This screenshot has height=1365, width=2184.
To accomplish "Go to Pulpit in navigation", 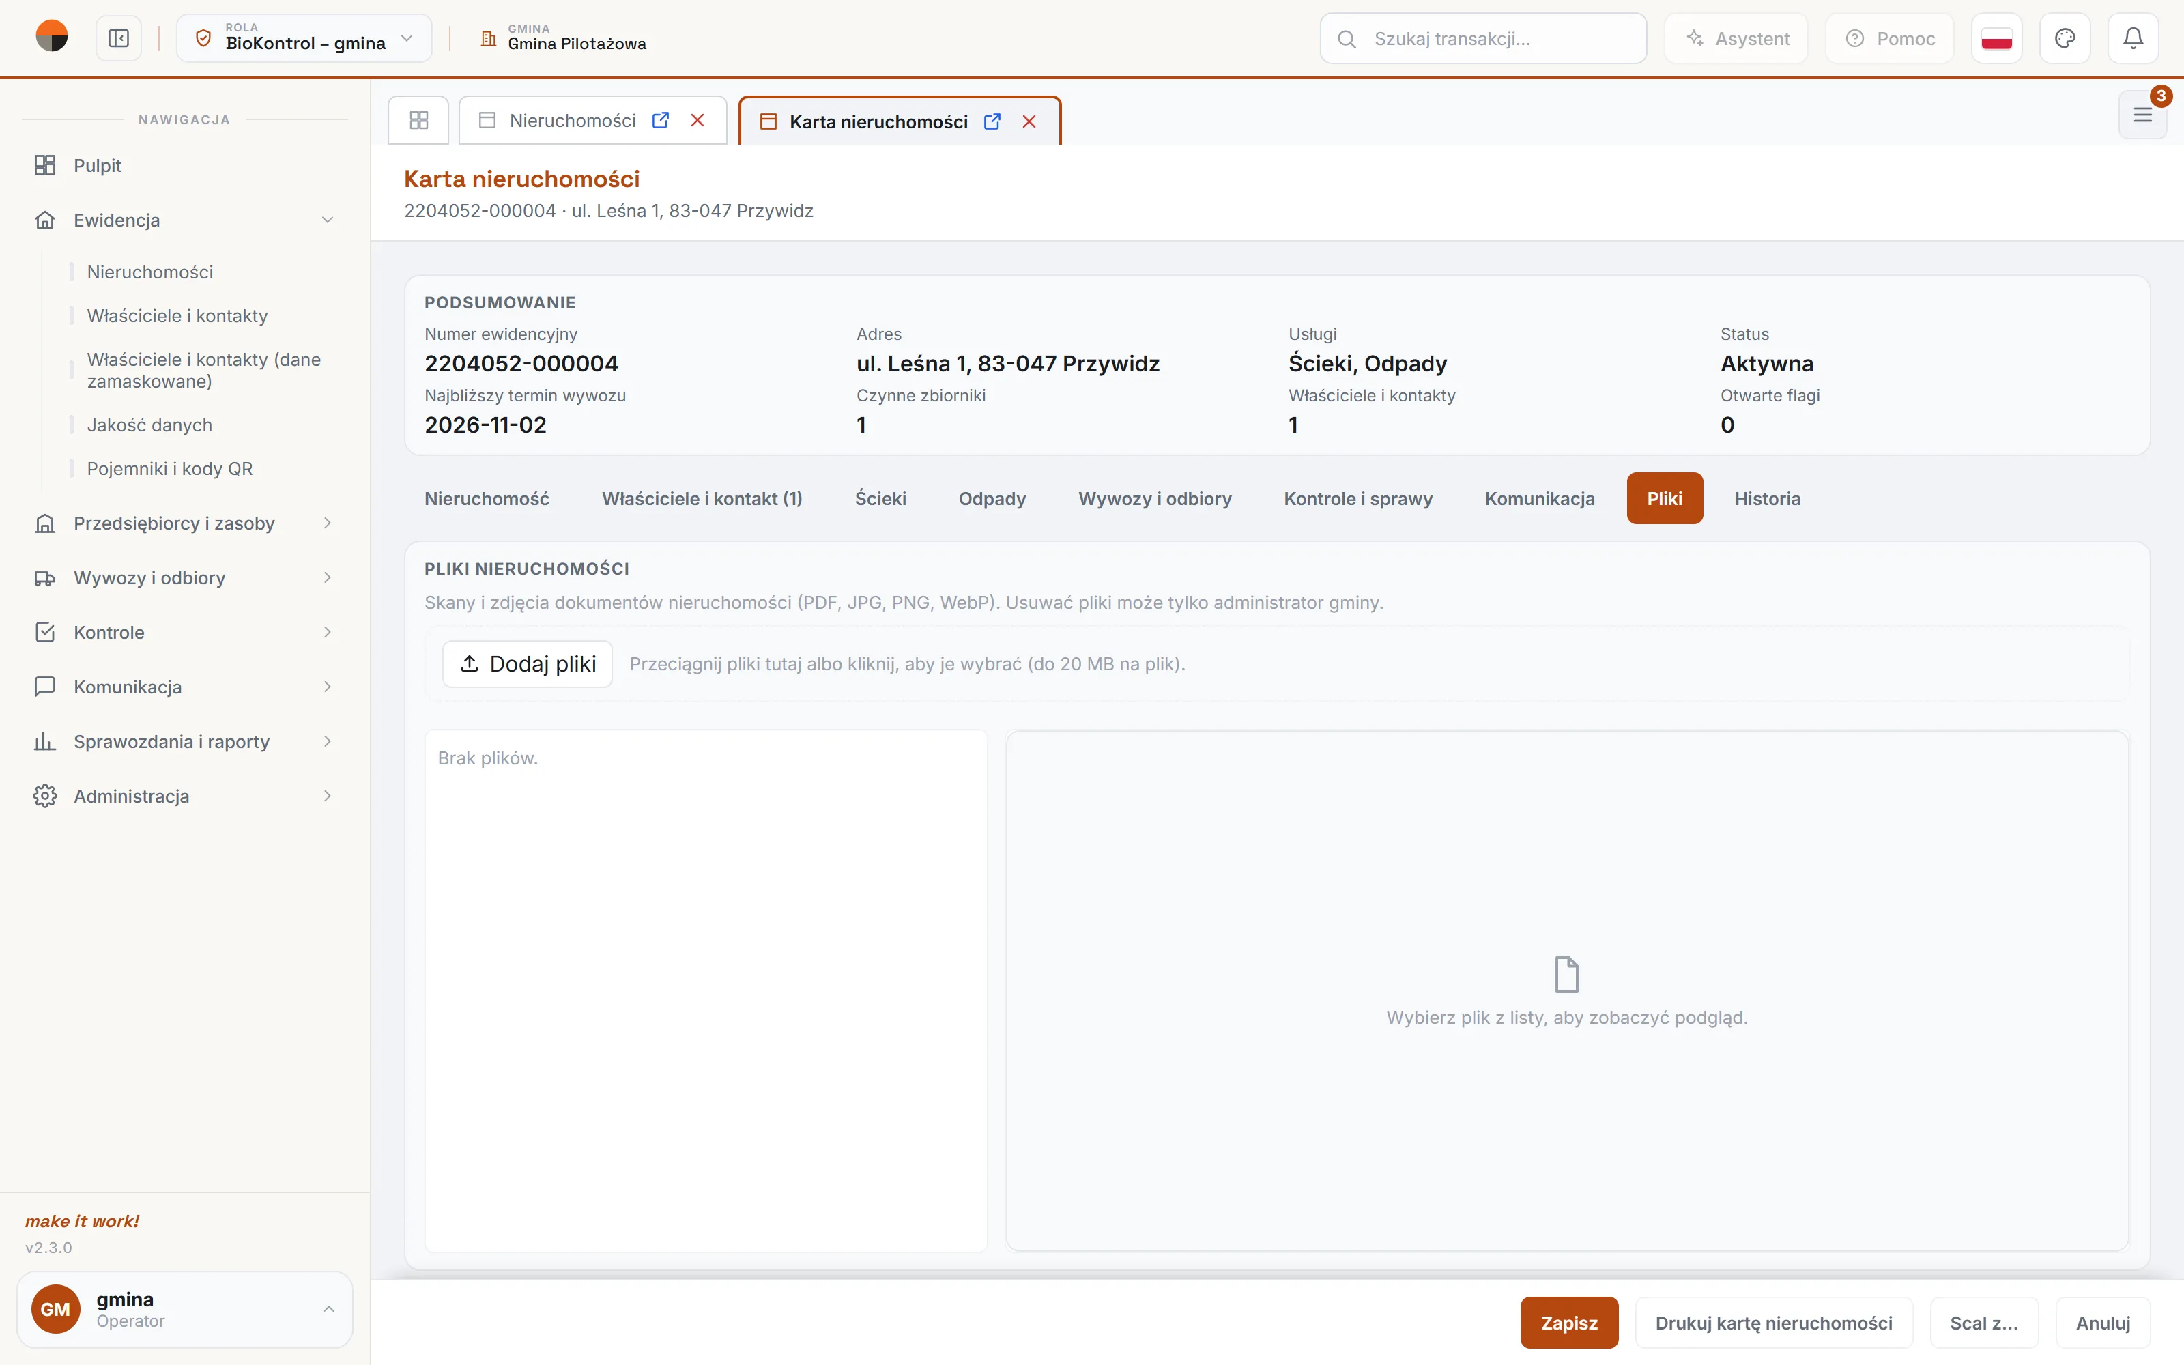I will click(x=185, y=165).
